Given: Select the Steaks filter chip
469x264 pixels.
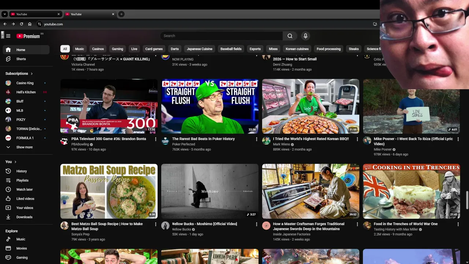Looking at the screenshot, I should click(354, 49).
